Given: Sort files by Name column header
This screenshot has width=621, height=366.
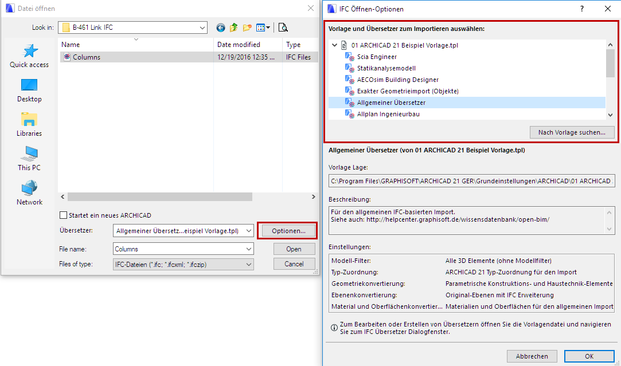Looking at the screenshot, I should point(136,45).
